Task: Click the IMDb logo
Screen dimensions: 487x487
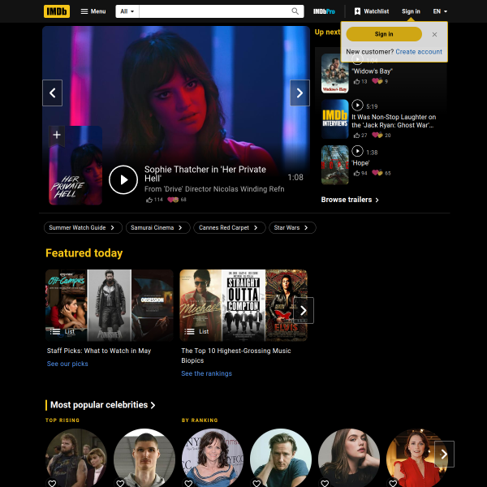Action: [x=57, y=11]
